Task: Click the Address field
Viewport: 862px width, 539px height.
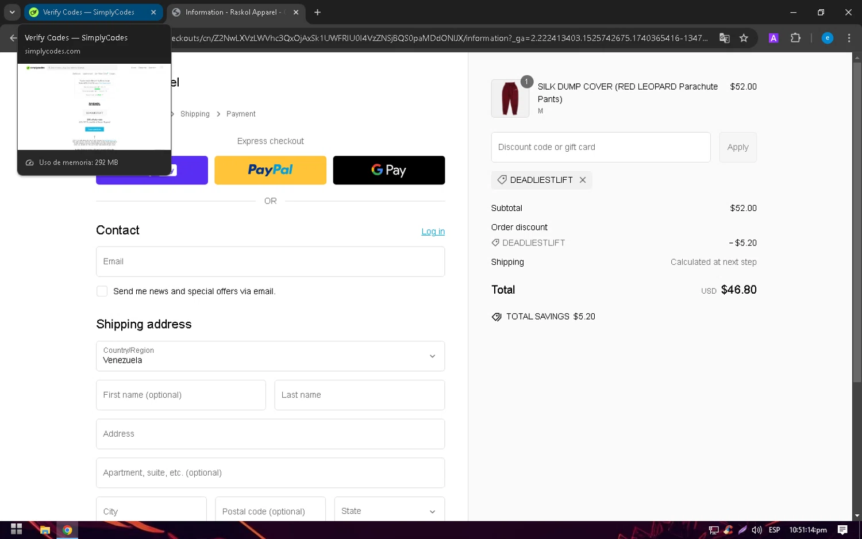Action: coord(270,434)
